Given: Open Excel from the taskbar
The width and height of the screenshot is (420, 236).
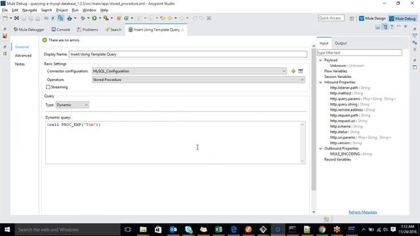Looking at the screenshot, I should 219,229.
